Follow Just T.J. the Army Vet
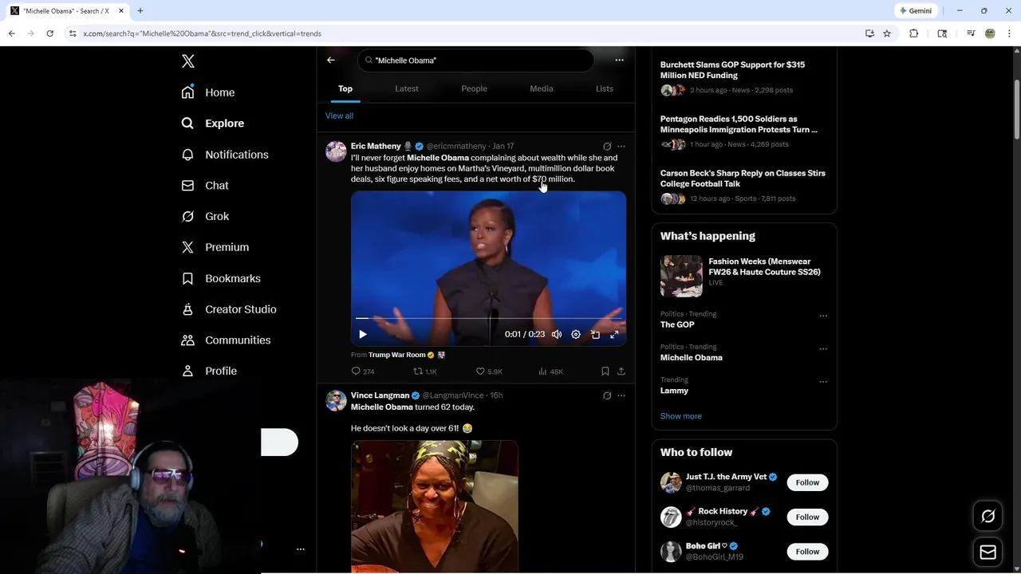The width and height of the screenshot is (1021, 574). pyautogui.click(x=807, y=482)
